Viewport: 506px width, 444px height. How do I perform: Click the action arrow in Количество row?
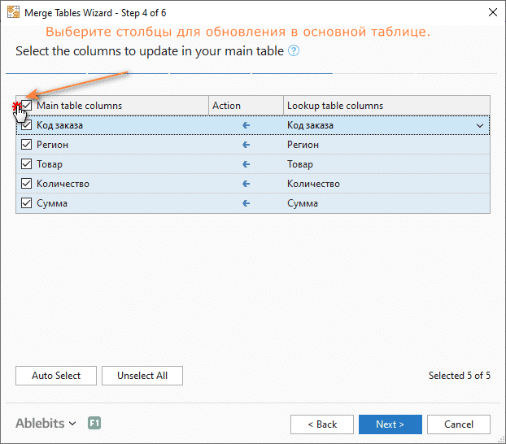point(246,184)
